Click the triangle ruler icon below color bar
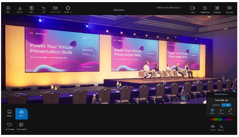Viewport: 239px width, 137px height. (x=221, y=126)
